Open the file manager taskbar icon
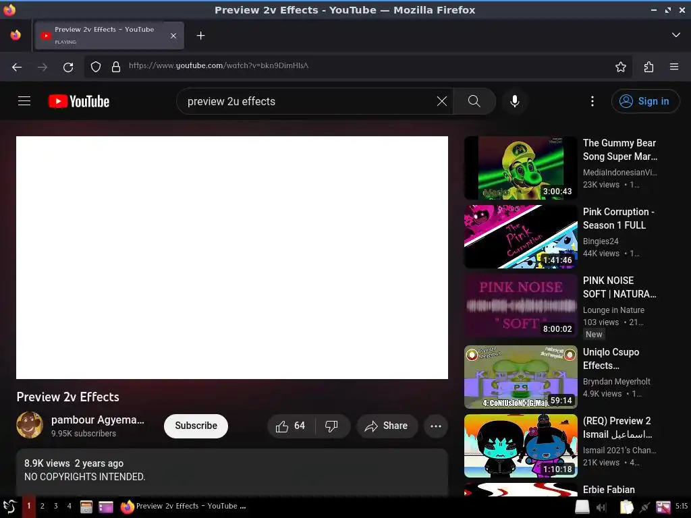This screenshot has width=691, height=518. pos(86,507)
